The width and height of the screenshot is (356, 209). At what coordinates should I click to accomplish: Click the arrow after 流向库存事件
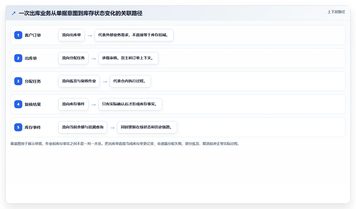tap(94, 104)
